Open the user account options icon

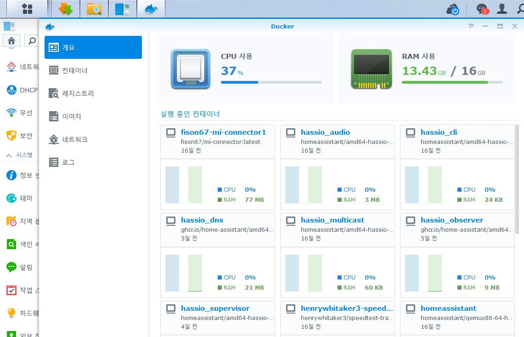point(501,9)
